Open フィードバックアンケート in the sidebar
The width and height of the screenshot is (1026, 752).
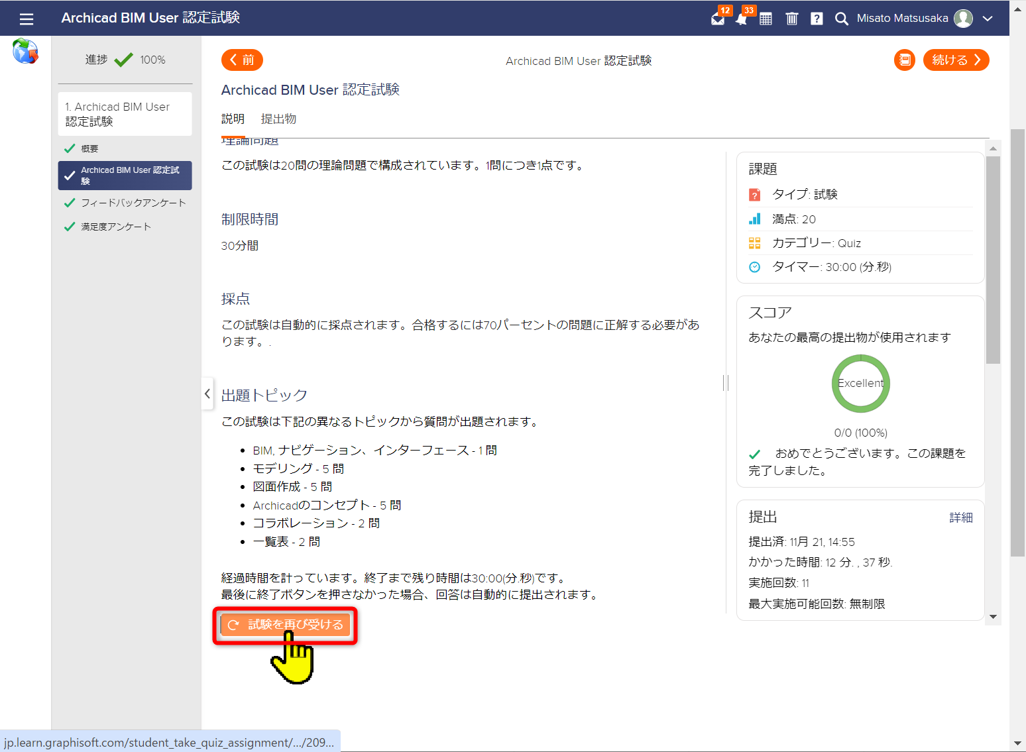click(125, 203)
